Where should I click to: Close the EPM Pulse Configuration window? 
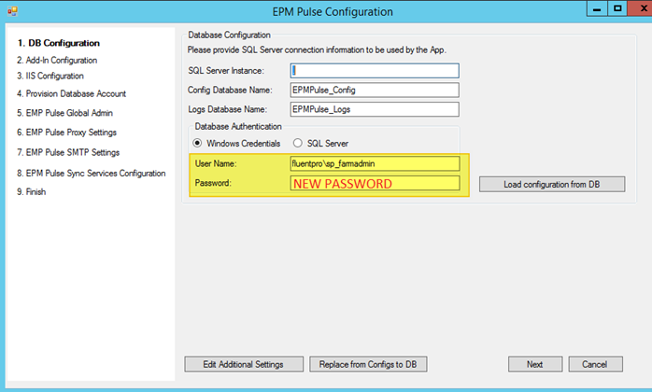641,8
